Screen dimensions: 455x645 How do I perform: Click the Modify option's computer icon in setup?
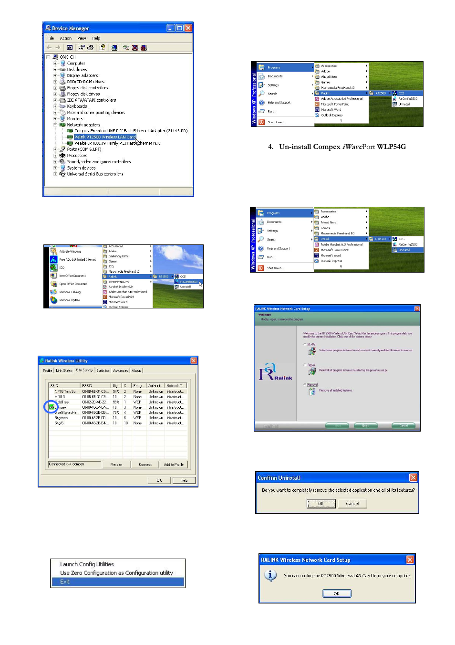(x=312, y=351)
